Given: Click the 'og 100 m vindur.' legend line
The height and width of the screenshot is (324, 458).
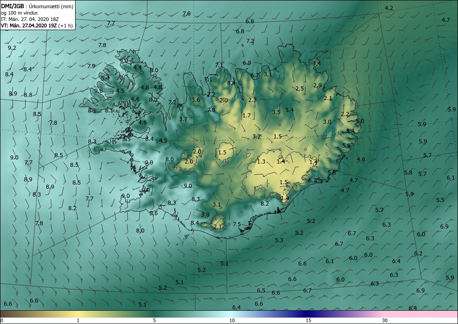Looking at the screenshot, I should [x=20, y=13].
